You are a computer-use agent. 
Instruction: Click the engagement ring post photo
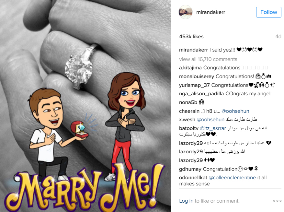click(85, 106)
